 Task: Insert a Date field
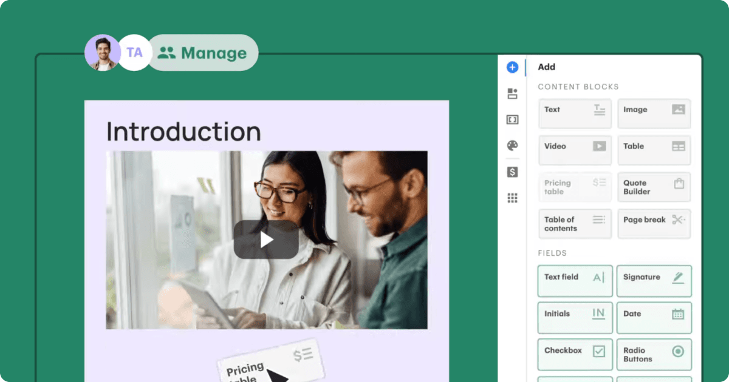654,317
